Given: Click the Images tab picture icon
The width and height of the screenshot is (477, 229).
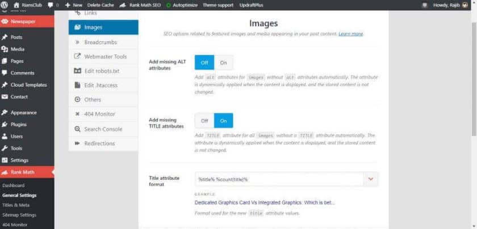Looking at the screenshot, I should (x=78, y=27).
